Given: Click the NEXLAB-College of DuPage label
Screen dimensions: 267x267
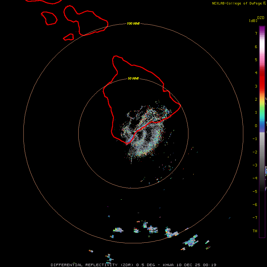Looking at the screenshot, I should (239, 3).
